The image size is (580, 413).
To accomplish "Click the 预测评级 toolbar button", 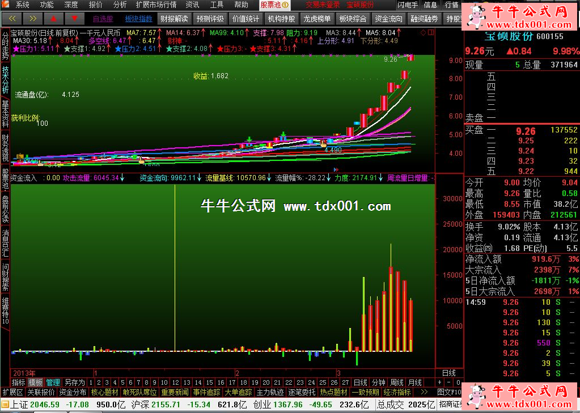I will click(x=210, y=19).
